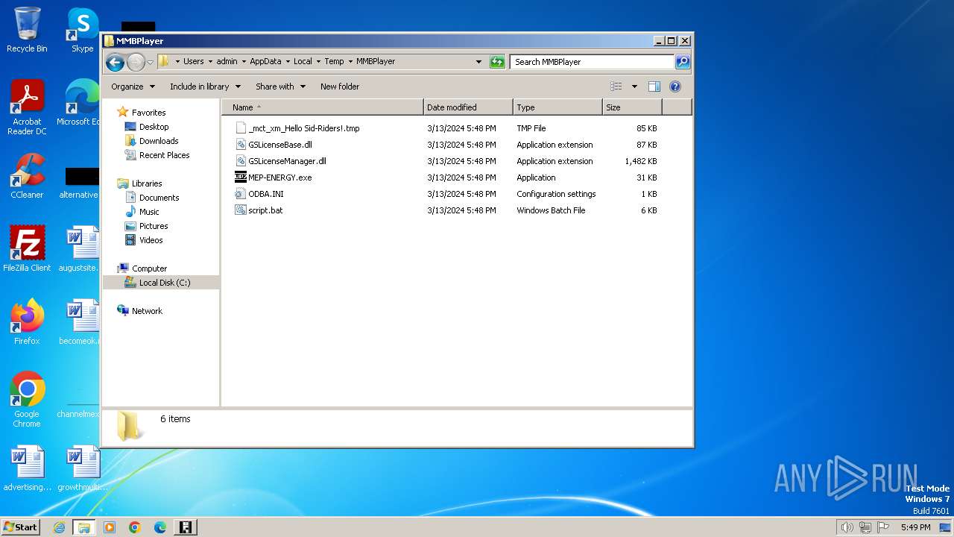Click admin in the address breadcrumb

(x=227, y=62)
